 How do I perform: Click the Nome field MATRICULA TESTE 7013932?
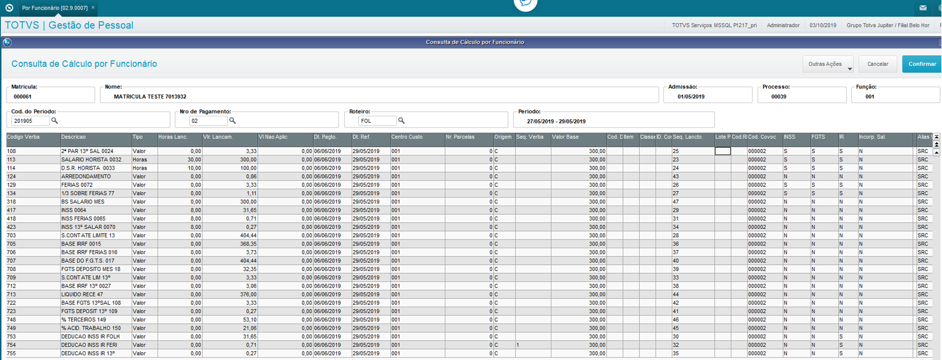379,96
